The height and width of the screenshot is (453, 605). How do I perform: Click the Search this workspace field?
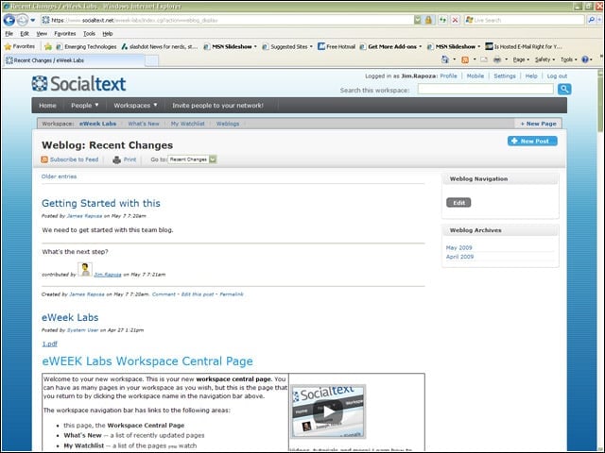pyautogui.click(x=485, y=90)
